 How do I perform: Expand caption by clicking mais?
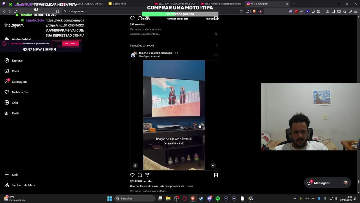[190, 186]
